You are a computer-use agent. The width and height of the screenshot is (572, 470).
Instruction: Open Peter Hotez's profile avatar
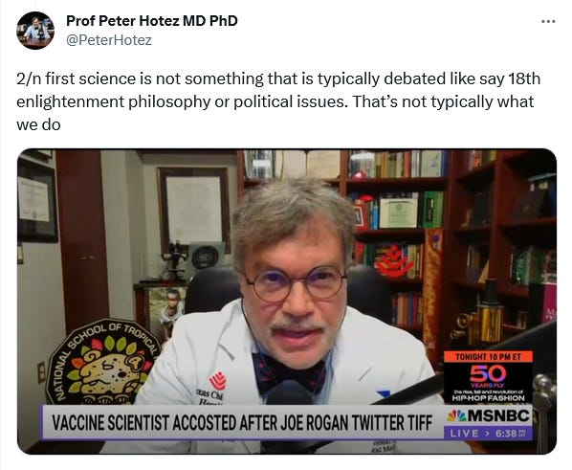point(35,31)
